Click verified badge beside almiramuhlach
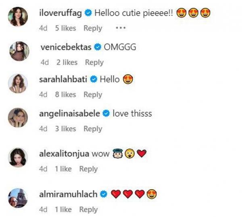The height and width of the screenshot is (217, 242). pos(104,195)
